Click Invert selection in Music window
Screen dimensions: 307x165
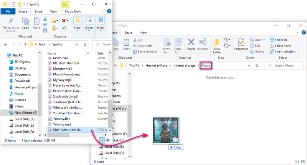[283, 52]
